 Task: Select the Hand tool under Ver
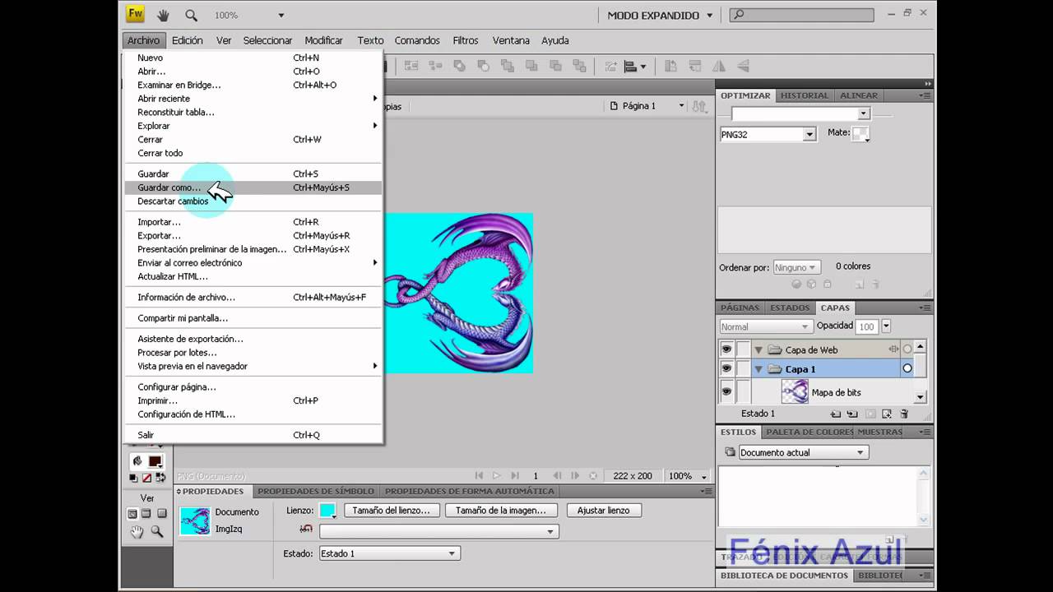(137, 532)
